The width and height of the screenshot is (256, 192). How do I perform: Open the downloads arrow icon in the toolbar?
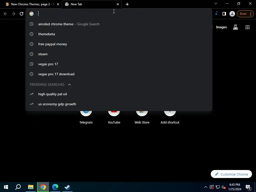216,13
